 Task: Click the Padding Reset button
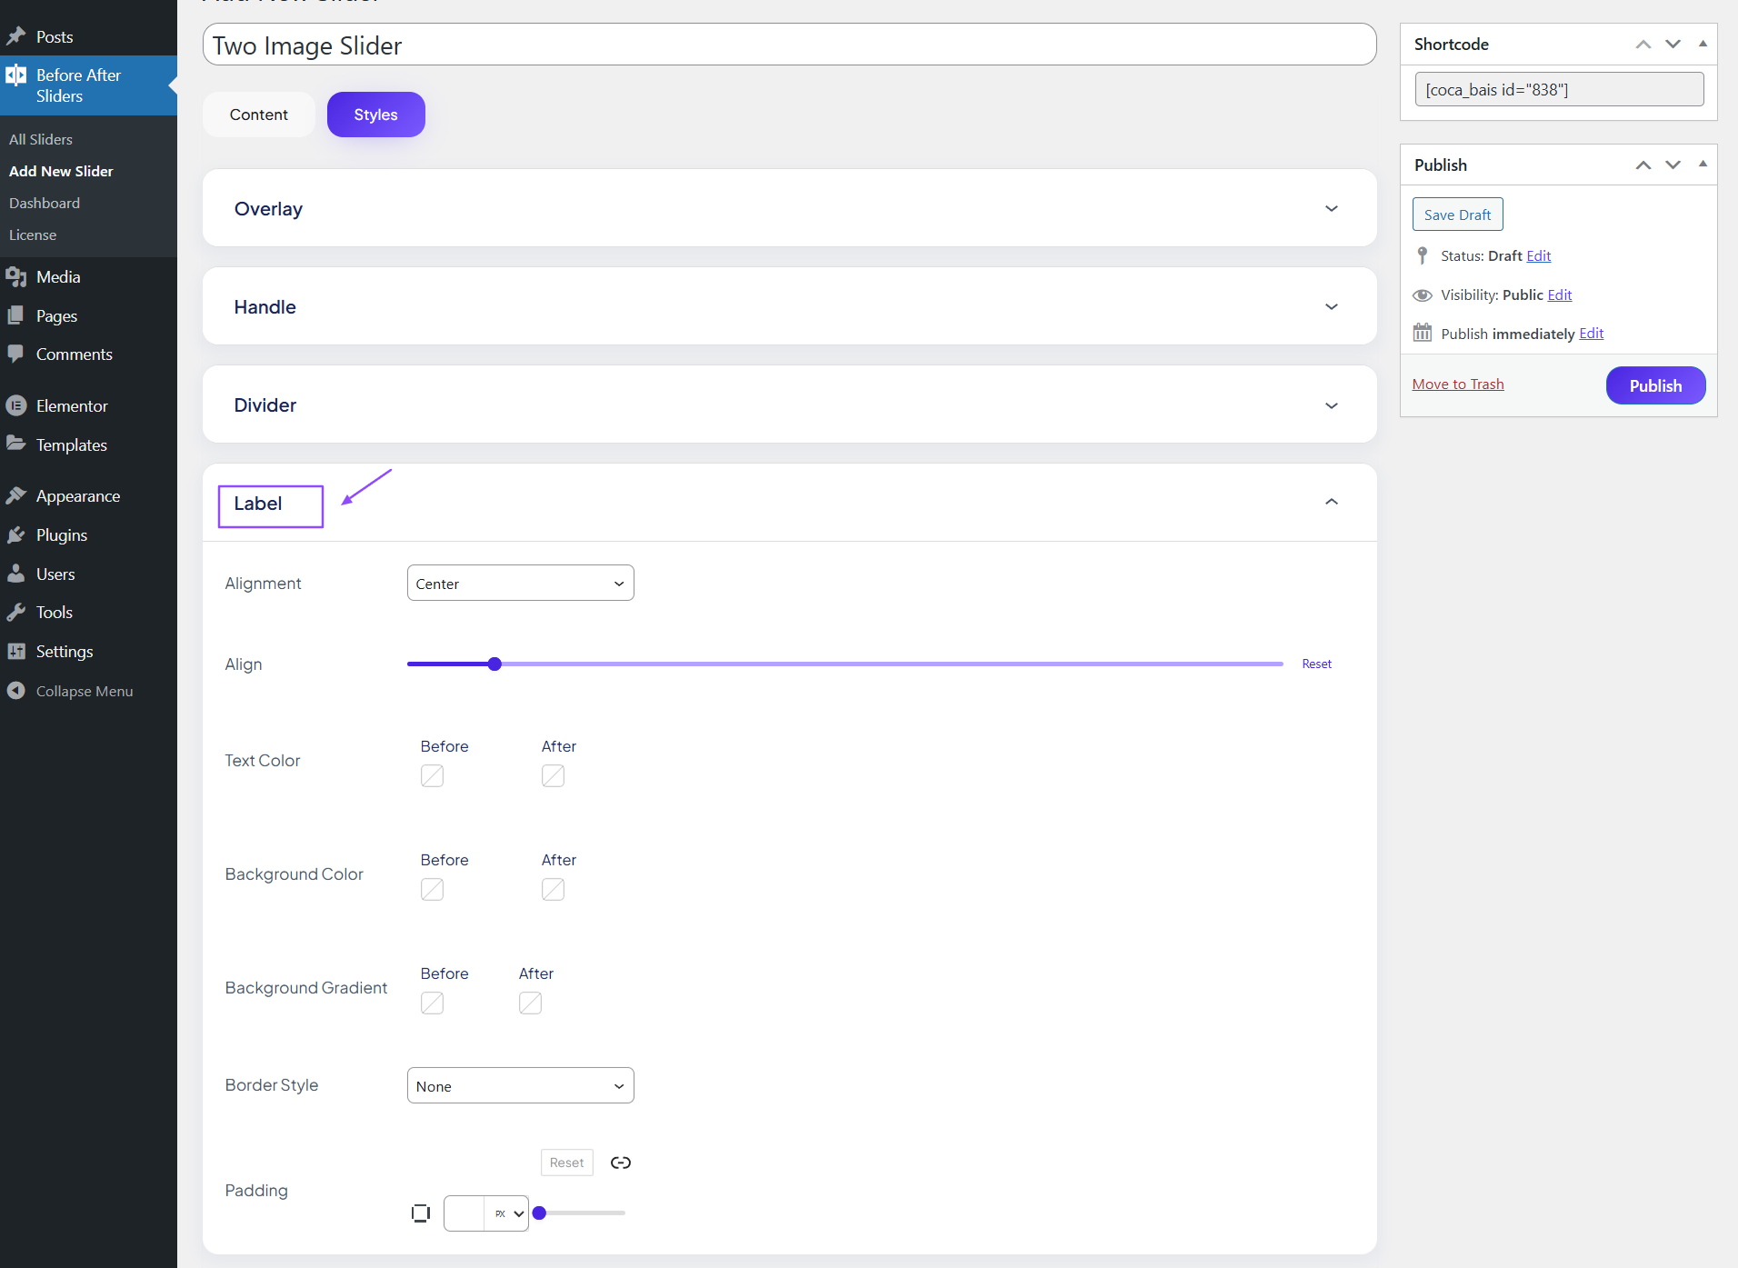click(x=567, y=1163)
